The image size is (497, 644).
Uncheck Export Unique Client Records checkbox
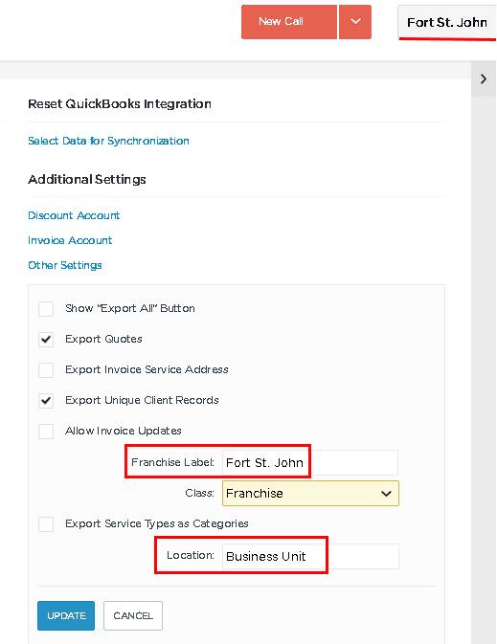(x=46, y=401)
